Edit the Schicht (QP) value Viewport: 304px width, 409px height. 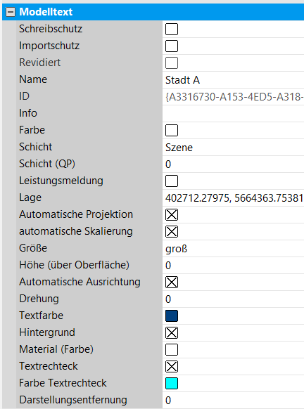tap(233, 164)
